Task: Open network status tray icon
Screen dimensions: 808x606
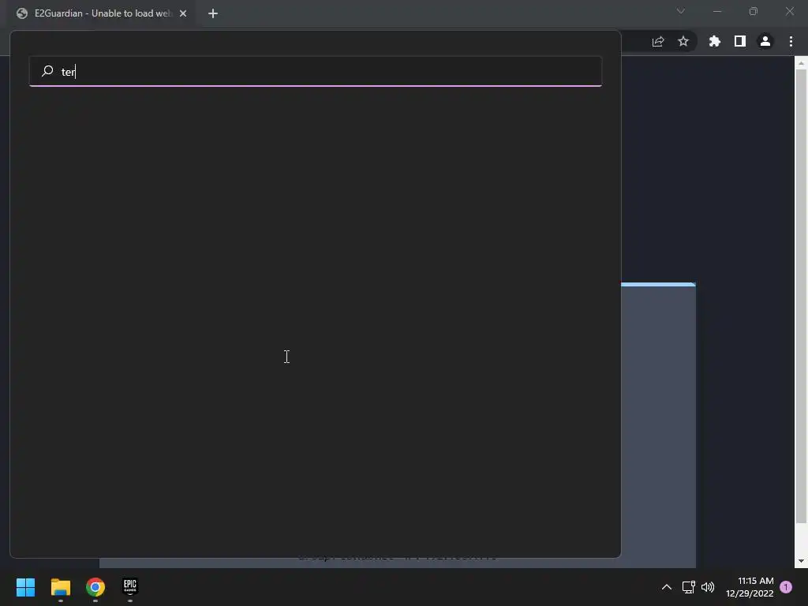Action: tap(688, 587)
